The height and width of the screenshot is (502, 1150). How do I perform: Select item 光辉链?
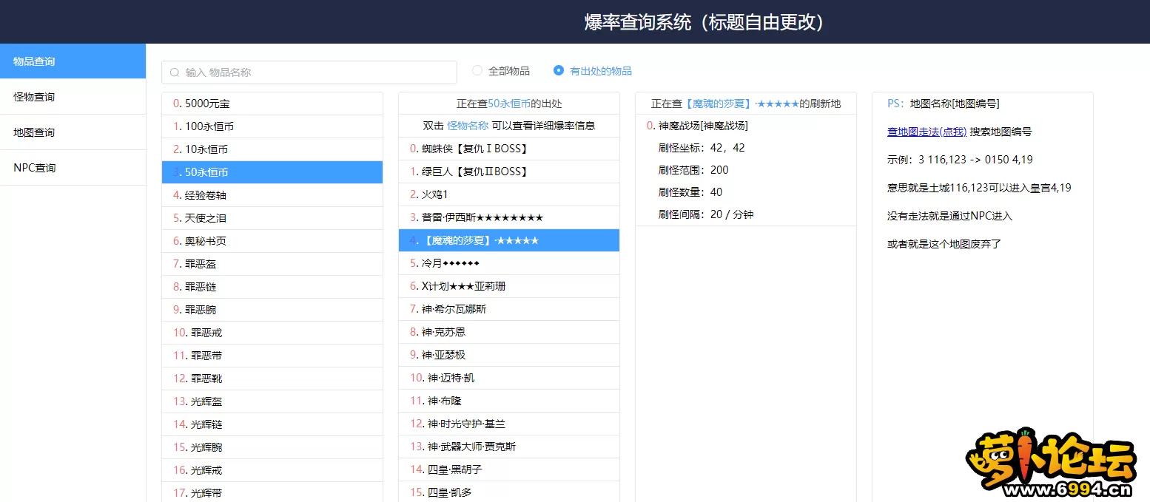(272, 424)
